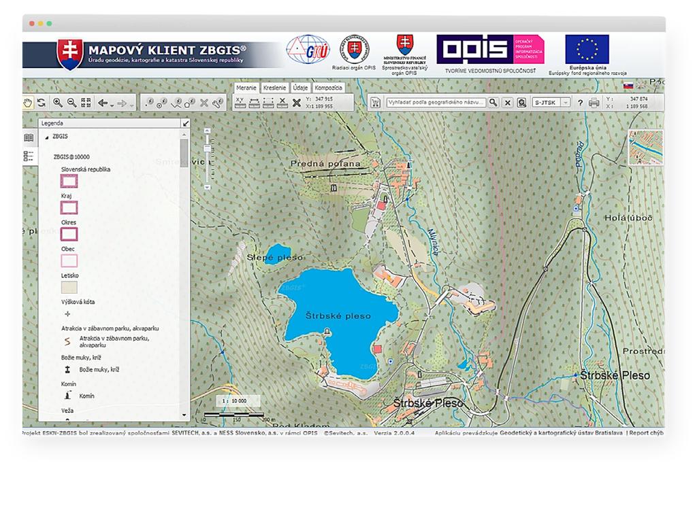The image size is (697, 512).
Task: Collapse the ZBGIS tree node
Action: [47, 137]
